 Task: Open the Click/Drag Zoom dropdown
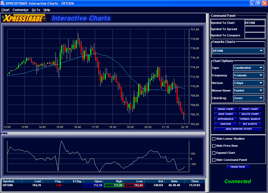pyautogui.click(x=248, y=98)
